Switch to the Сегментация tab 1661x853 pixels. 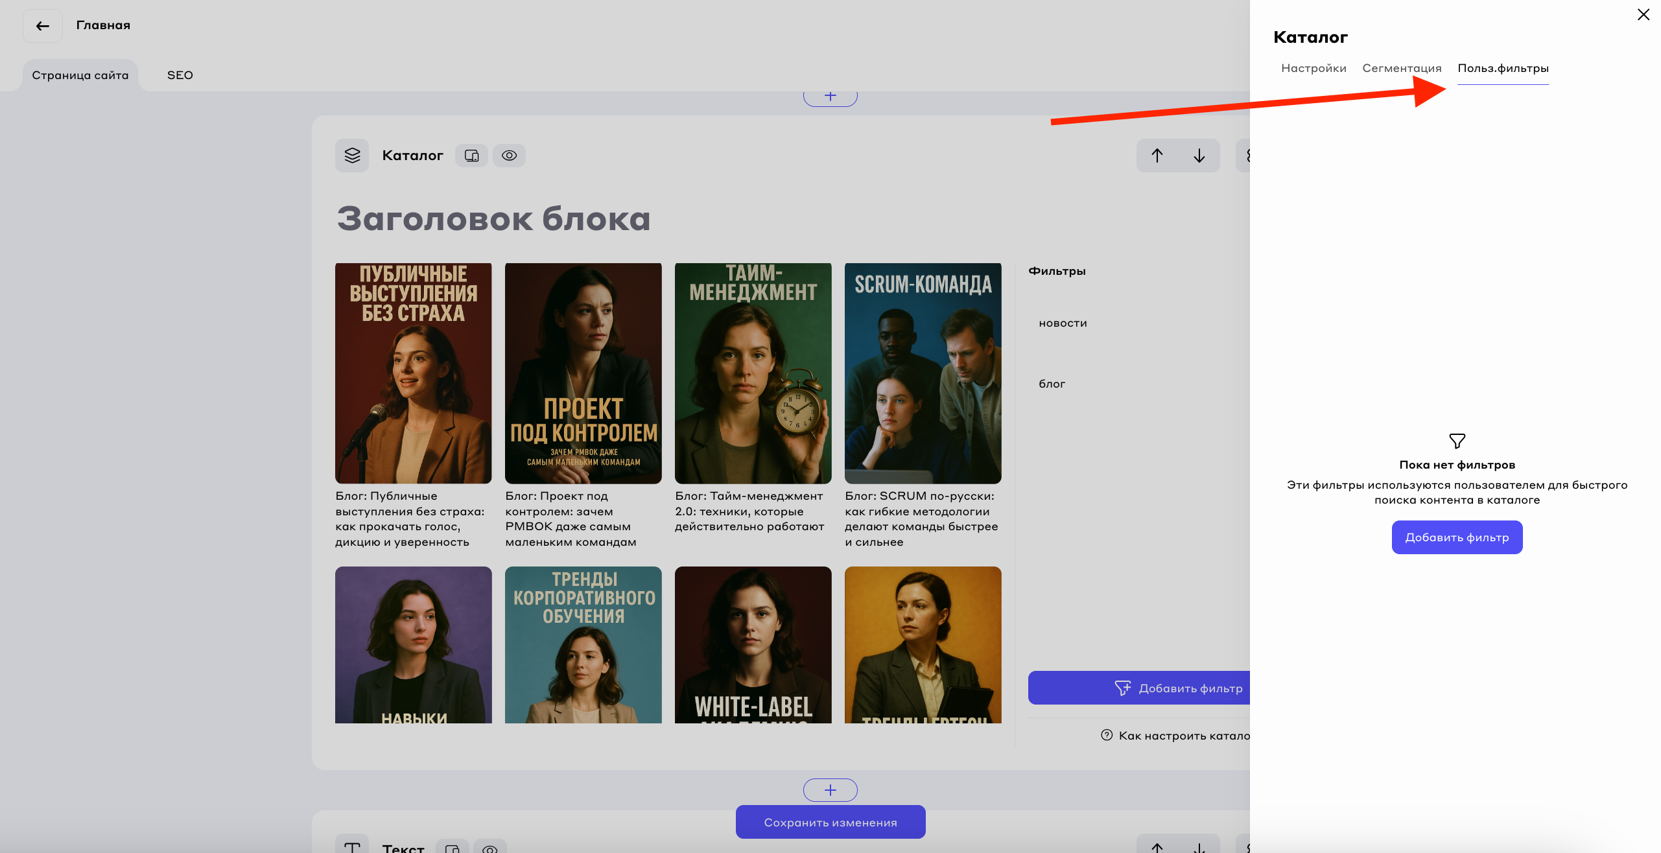coord(1402,68)
